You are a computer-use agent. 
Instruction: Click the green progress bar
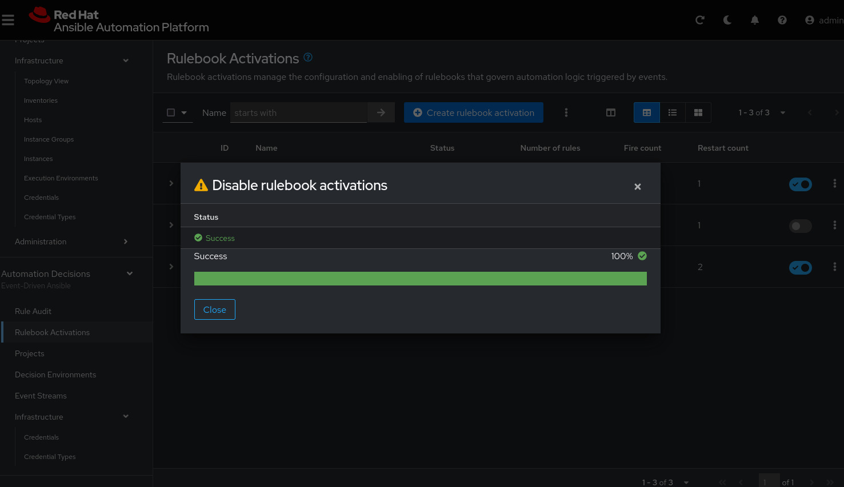[421, 279]
